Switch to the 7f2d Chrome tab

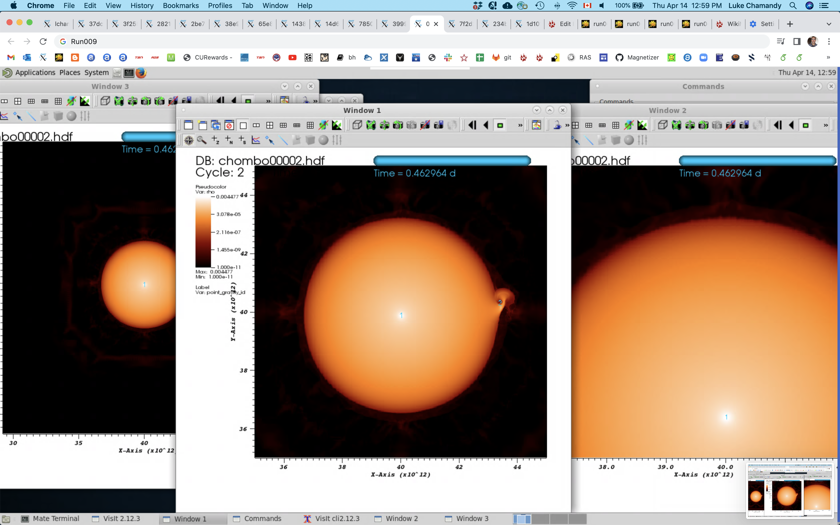tap(460, 24)
